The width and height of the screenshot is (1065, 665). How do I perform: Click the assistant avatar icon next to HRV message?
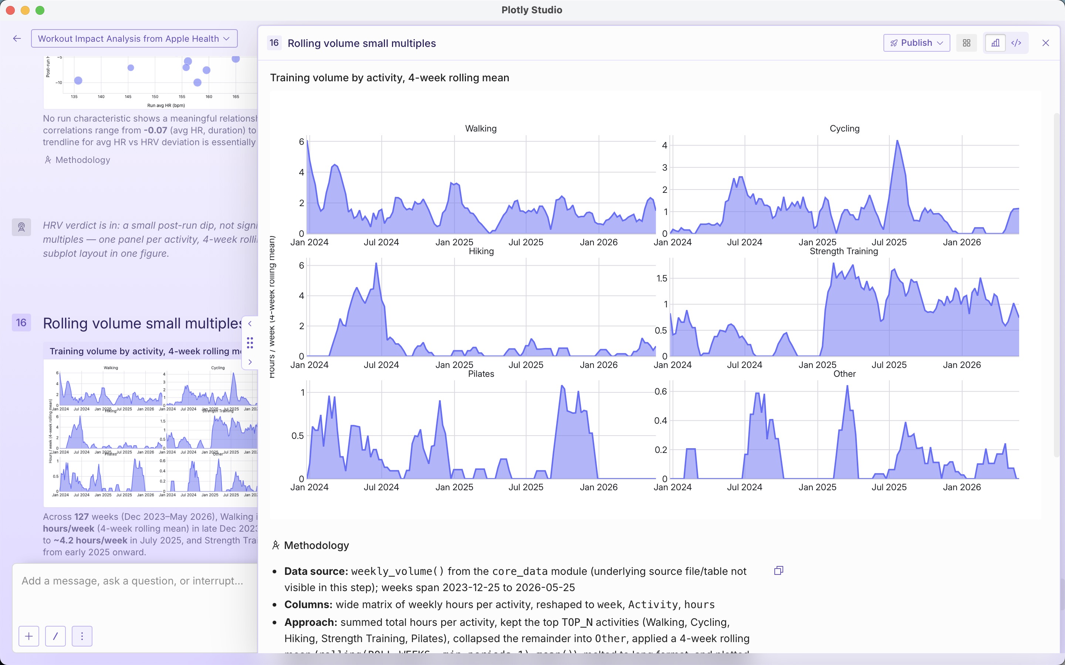[21, 227]
